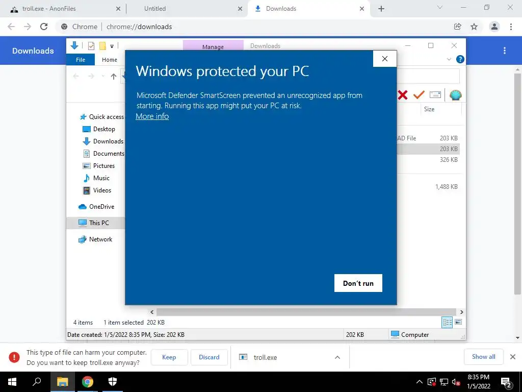This screenshot has height=392, width=522.
Task: Select the Manage ribbon tab in Explorer
Action: [213, 46]
